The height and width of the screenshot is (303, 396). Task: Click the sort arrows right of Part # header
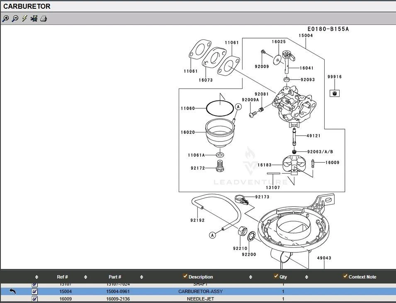(141, 277)
